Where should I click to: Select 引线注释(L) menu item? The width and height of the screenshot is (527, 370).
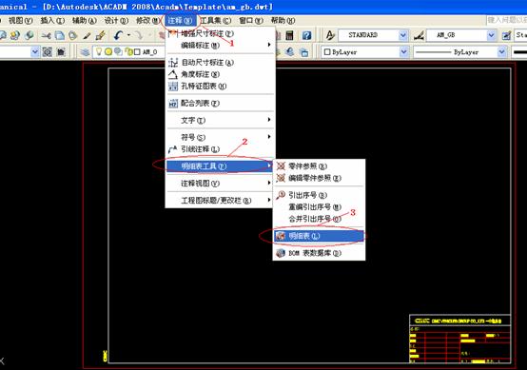click(x=220, y=149)
